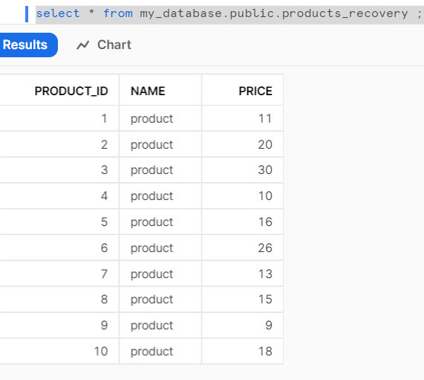Click the Chart line graph icon
The height and width of the screenshot is (380, 424).
coord(82,45)
